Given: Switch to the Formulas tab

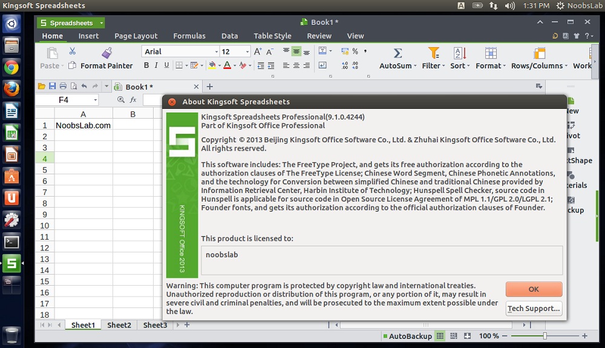Looking at the screenshot, I should pyautogui.click(x=189, y=36).
